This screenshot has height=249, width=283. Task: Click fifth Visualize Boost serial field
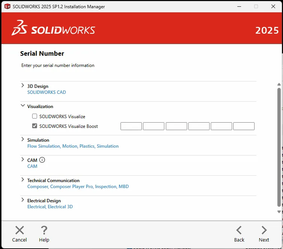[x=221, y=126]
